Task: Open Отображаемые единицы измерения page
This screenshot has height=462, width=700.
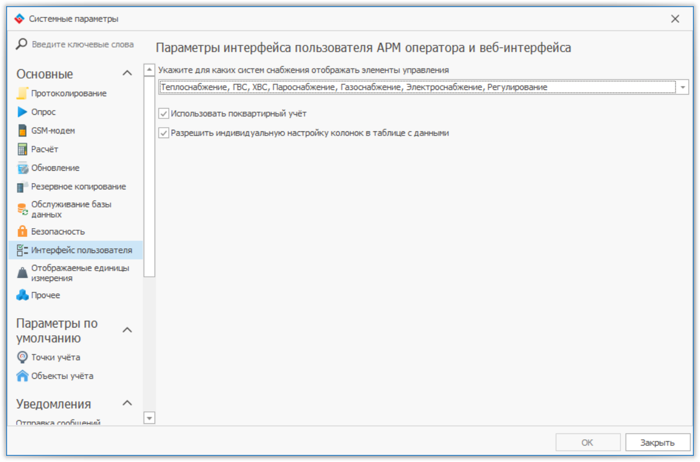Action: tap(80, 273)
